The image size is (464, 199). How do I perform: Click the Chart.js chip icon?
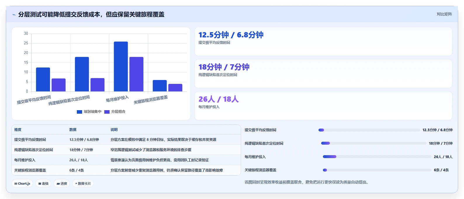16,184
